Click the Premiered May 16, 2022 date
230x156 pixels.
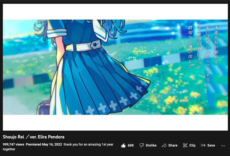[x=44, y=144]
